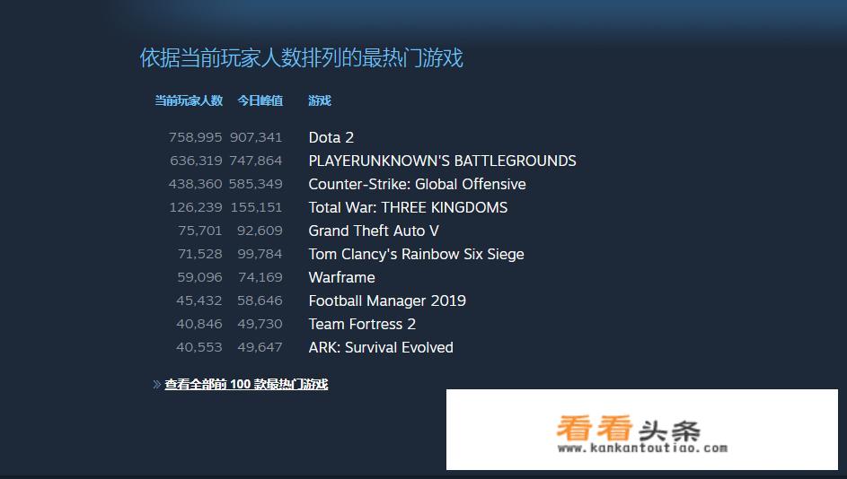Open Total War: THREE KINGDOMS link
The image size is (847, 479).
(408, 207)
